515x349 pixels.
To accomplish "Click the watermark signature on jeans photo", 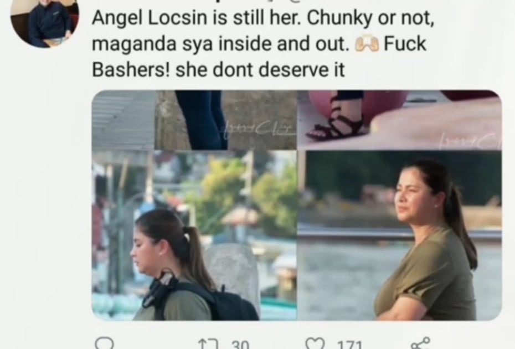I will 259,130.
